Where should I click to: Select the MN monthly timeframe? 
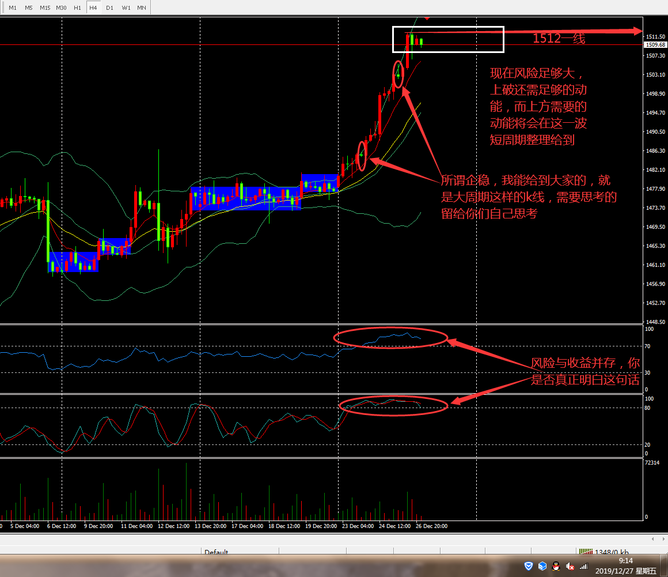141,8
